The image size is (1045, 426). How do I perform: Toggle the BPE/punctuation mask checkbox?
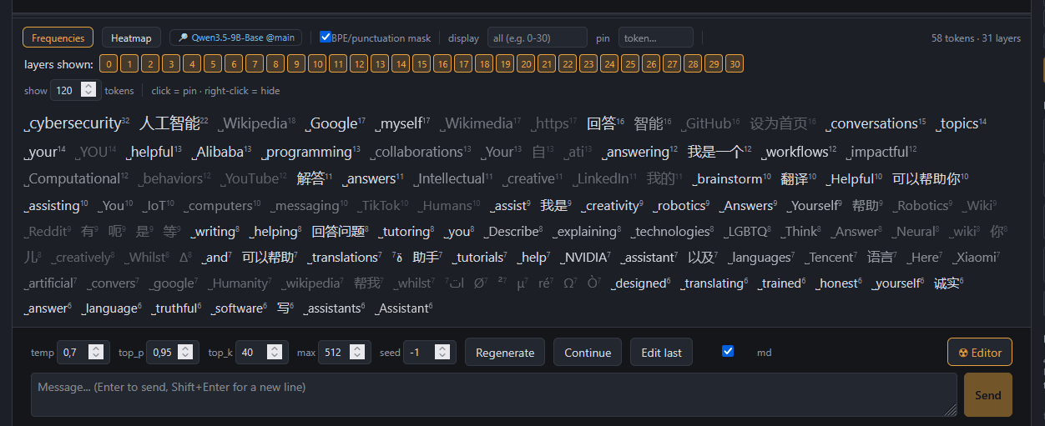pos(326,37)
